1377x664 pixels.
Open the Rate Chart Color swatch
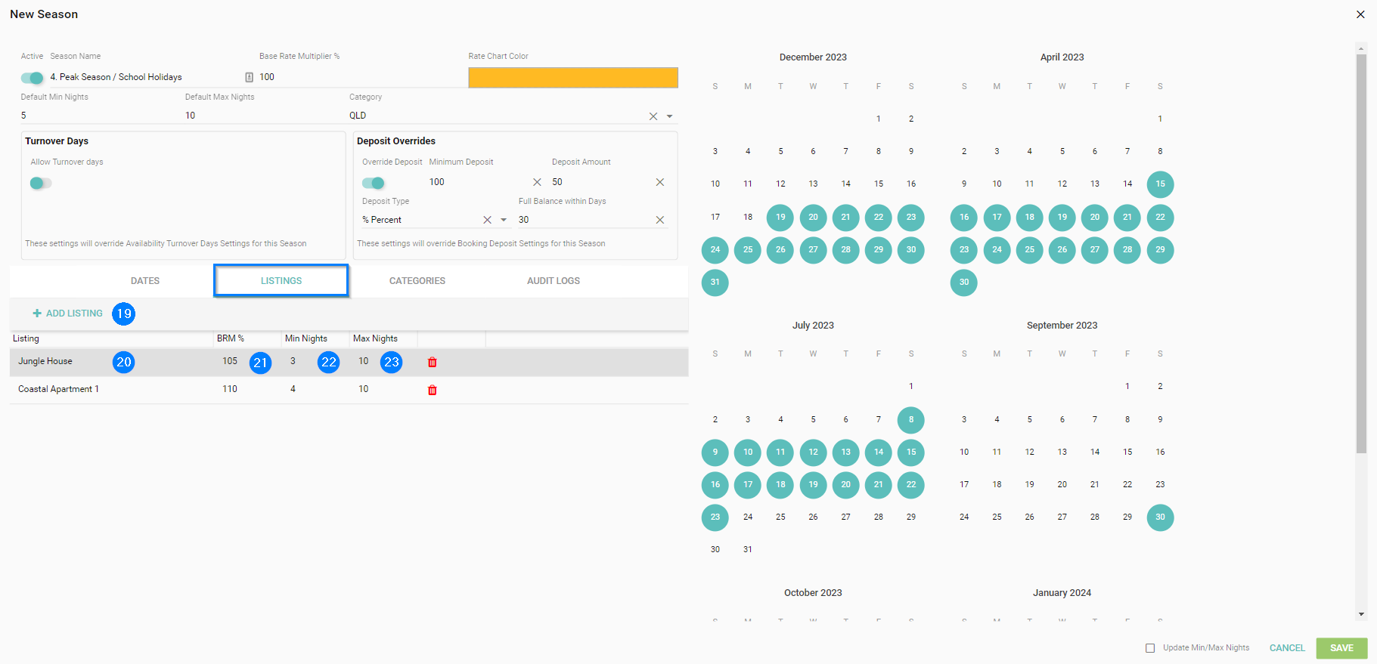point(572,78)
